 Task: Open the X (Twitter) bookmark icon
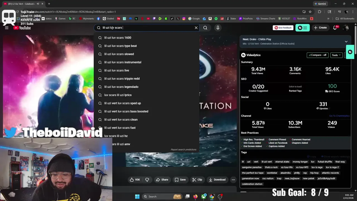[x=178, y=19]
